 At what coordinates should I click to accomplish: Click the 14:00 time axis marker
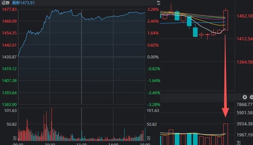pos(113,144)
